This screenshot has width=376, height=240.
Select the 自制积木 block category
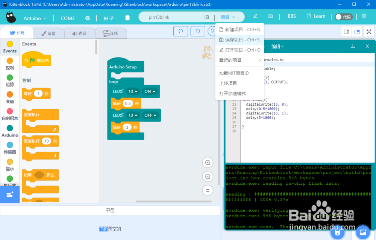(10, 114)
